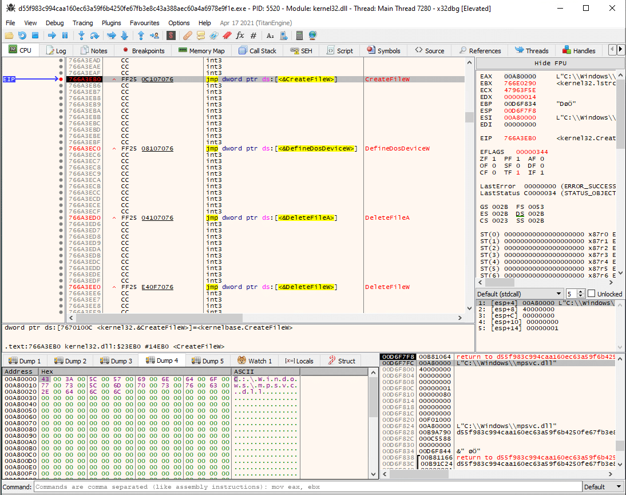Open the Tracing menu

82,23
